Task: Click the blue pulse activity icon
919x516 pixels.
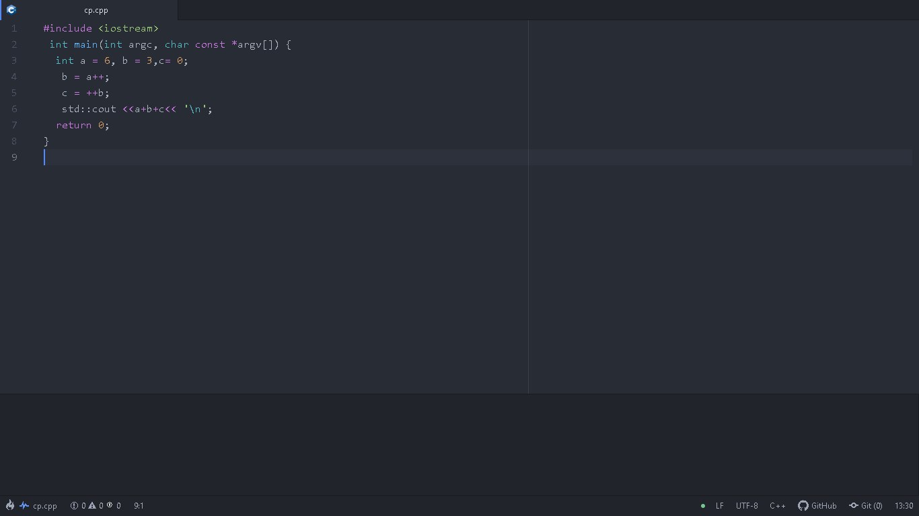Action: tap(24, 505)
